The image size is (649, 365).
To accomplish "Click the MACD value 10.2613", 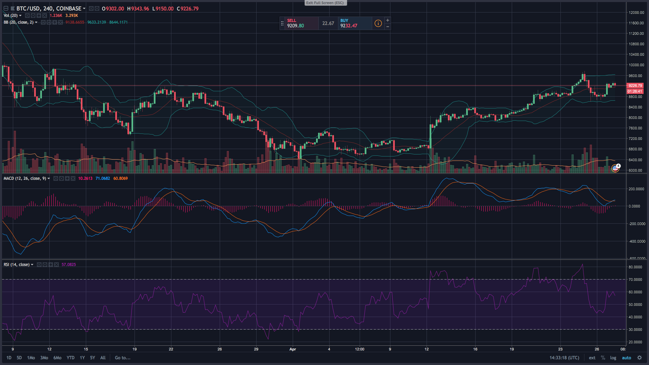I will point(85,178).
